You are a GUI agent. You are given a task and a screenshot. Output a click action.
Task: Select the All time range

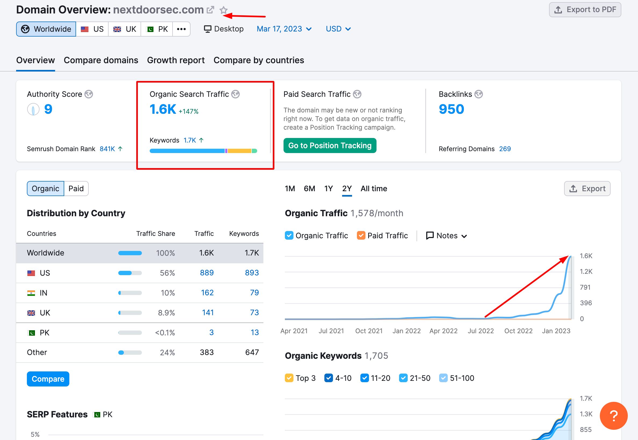pos(374,189)
